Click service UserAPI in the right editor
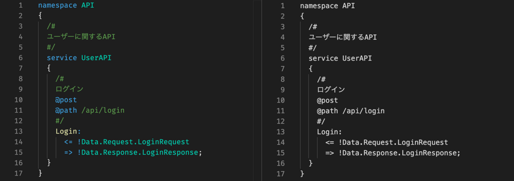 340,58
